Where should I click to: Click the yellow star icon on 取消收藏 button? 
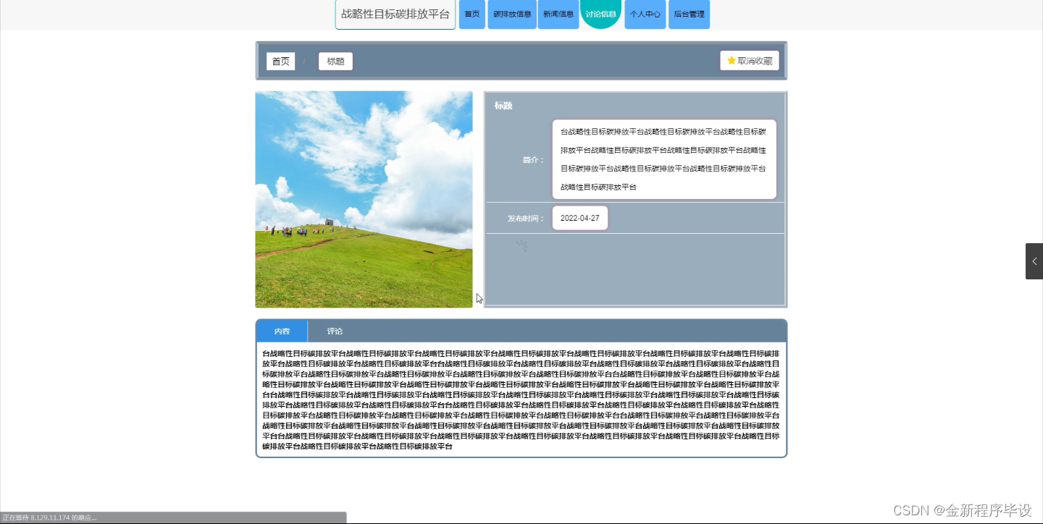(x=731, y=60)
